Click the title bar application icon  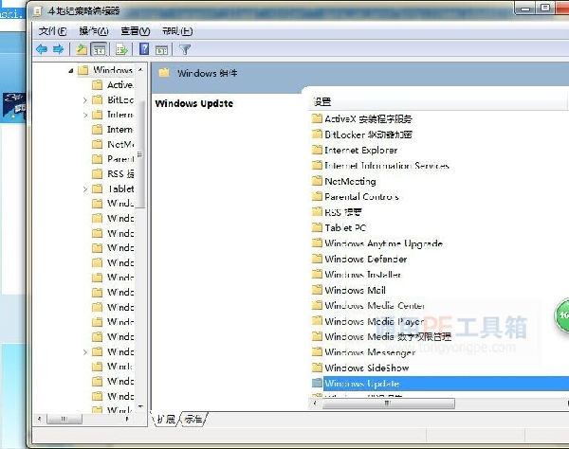[37, 11]
